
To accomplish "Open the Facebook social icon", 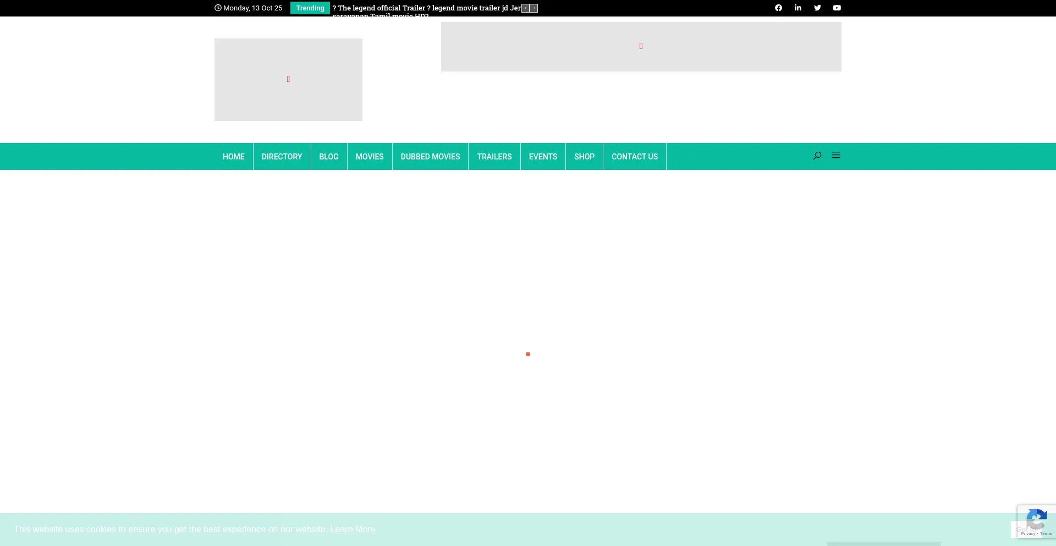I will pos(778,8).
